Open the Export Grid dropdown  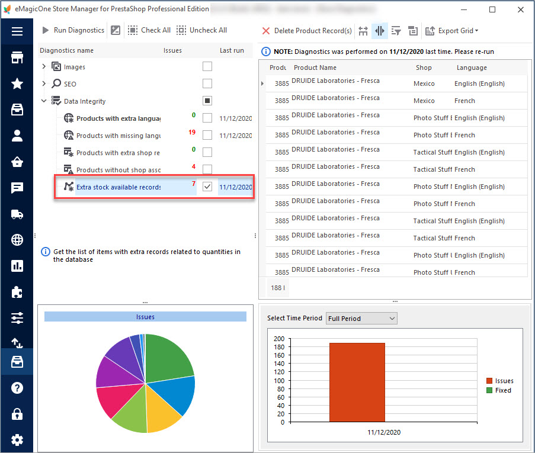pos(451,31)
